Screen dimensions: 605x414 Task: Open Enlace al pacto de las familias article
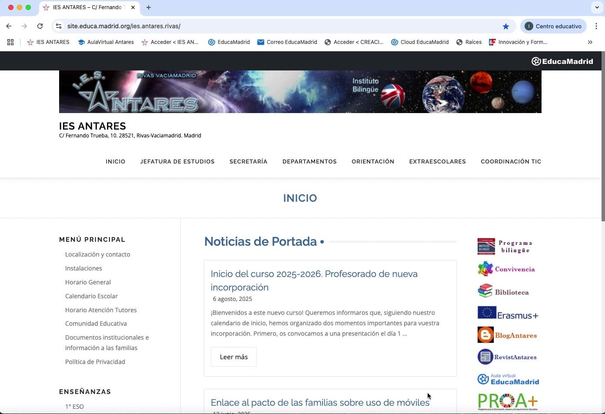click(320, 403)
